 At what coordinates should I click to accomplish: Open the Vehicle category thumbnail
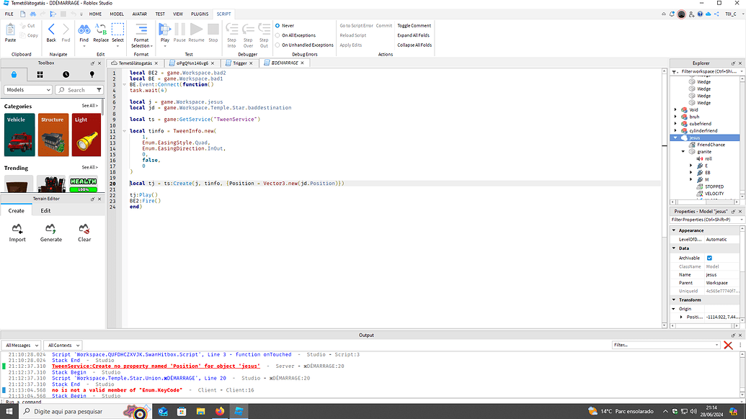point(19,135)
